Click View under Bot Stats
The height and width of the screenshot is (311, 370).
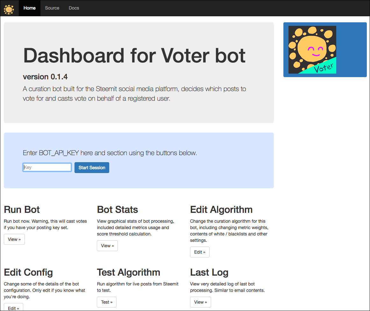(x=107, y=246)
